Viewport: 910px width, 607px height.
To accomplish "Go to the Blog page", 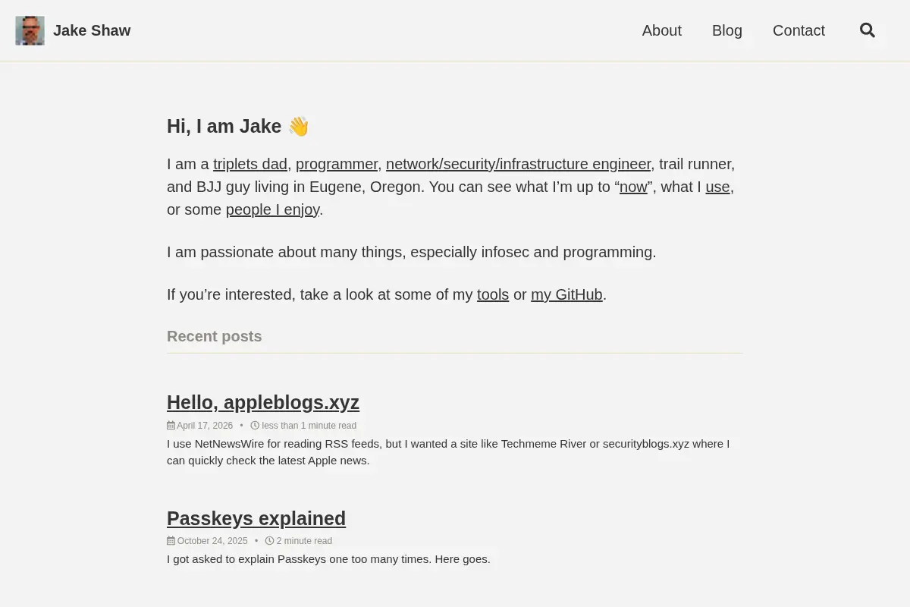I will click(x=727, y=30).
